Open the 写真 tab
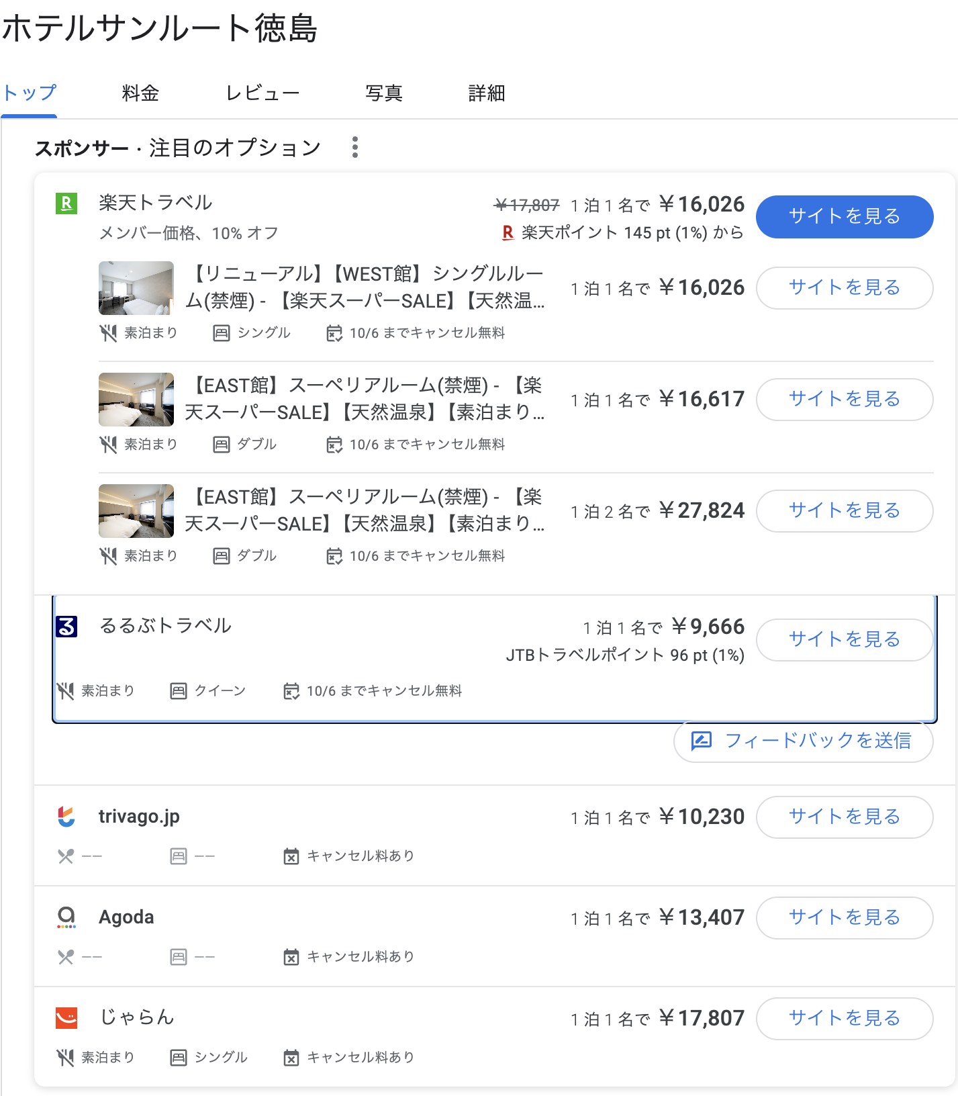The width and height of the screenshot is (958, 1096). [384, 93]
